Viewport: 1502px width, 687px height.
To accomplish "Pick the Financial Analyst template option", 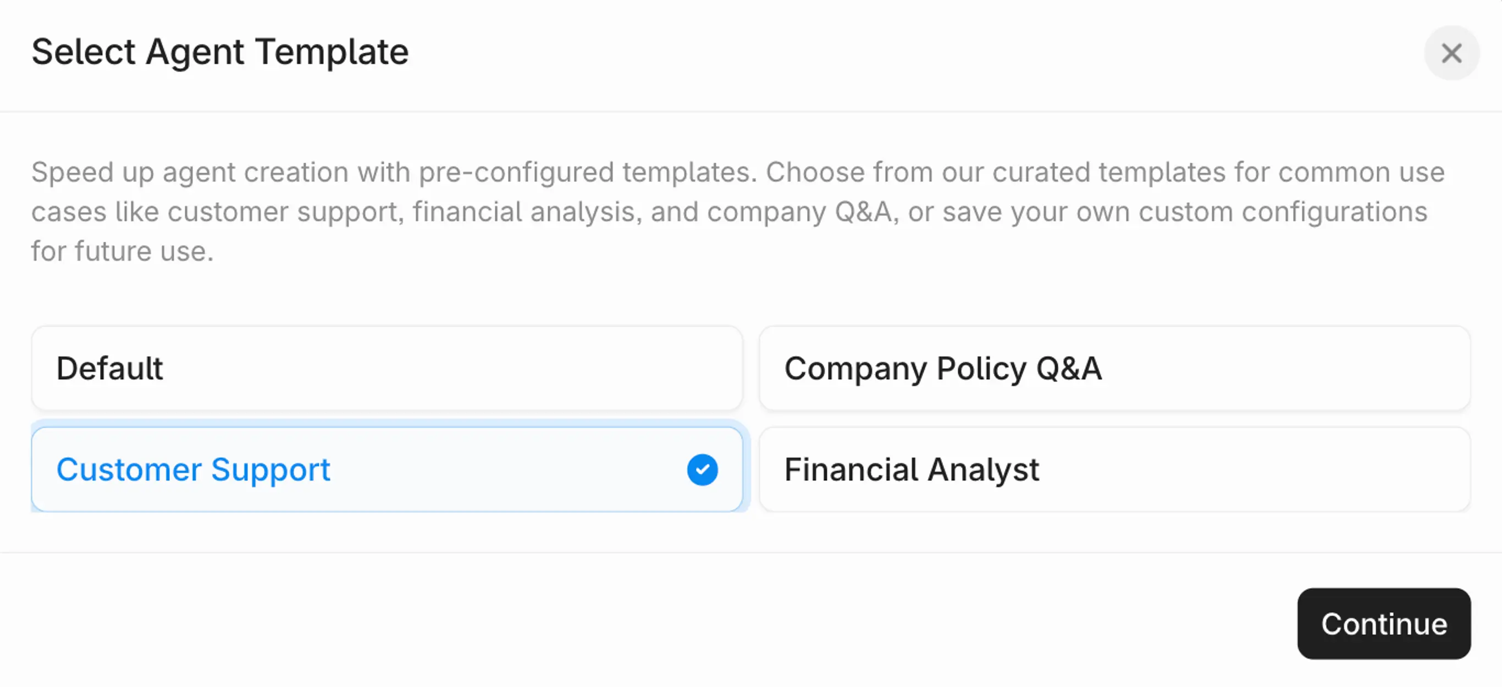I will pos(1114,470).
